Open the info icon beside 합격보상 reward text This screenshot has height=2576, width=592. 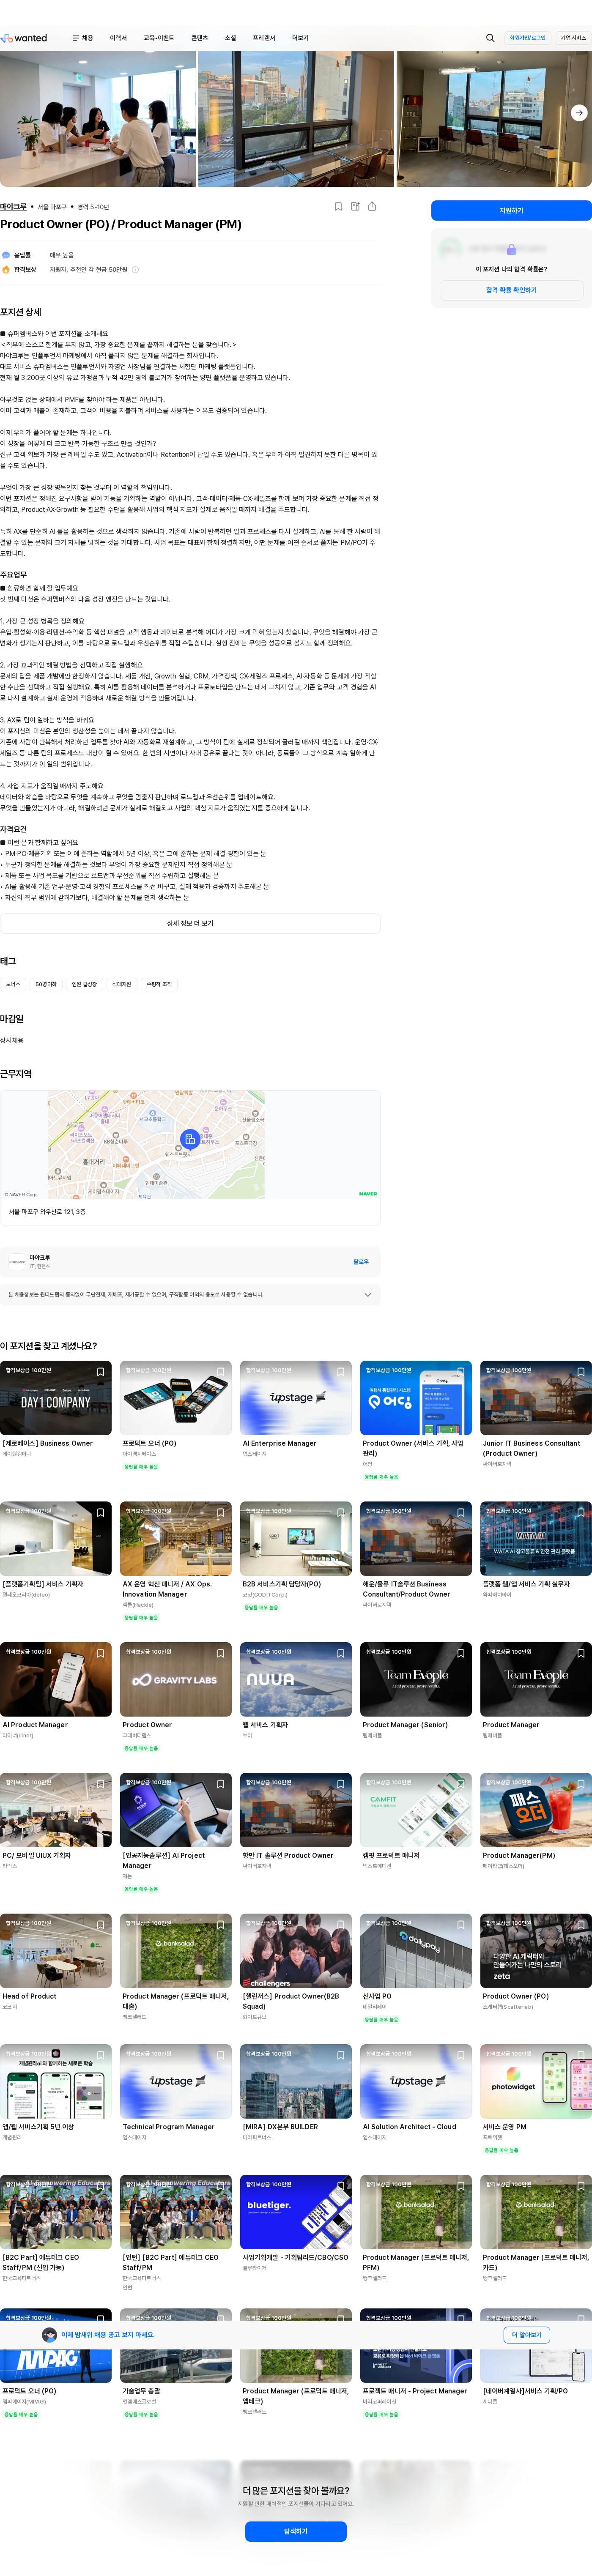click(135, 270)
